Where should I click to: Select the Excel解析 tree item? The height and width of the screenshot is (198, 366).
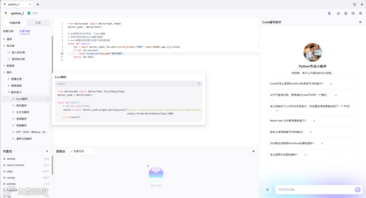tap(26, 99)
